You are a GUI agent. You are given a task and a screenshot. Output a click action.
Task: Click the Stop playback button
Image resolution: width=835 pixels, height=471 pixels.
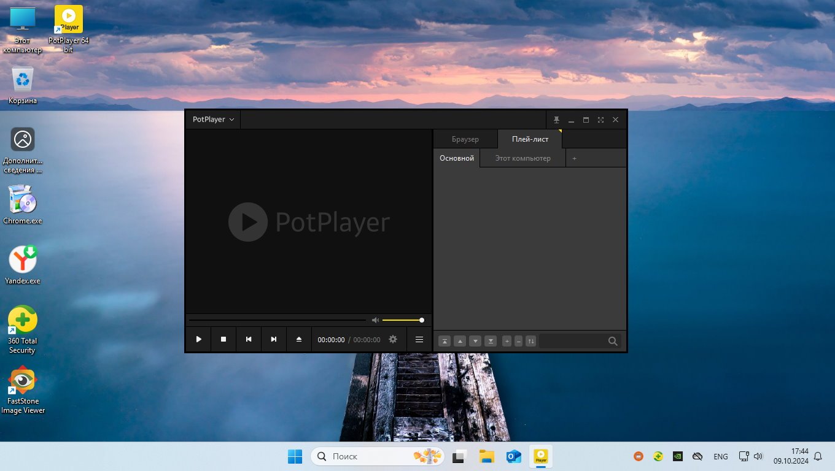[223, 339]
